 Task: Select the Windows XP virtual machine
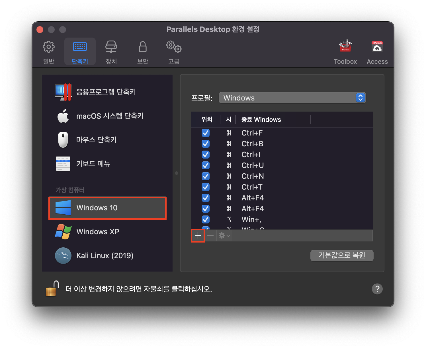(x=107, y=232)
